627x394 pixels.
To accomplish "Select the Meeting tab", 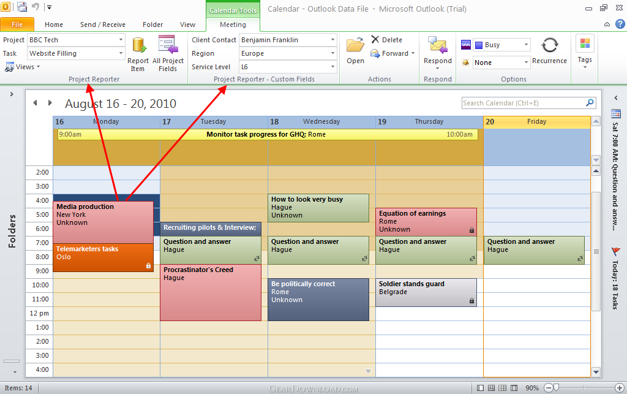I will click(233, 25).
